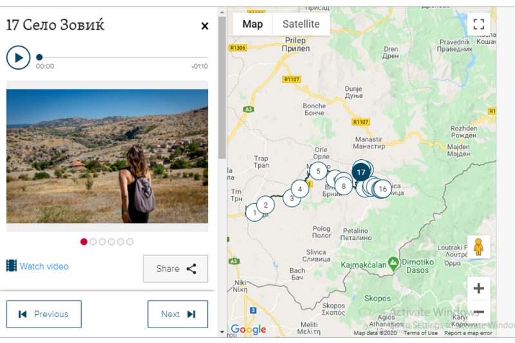Select the Street View pegman icon
This screenshot has height=343, width=515.
(478, 247)
